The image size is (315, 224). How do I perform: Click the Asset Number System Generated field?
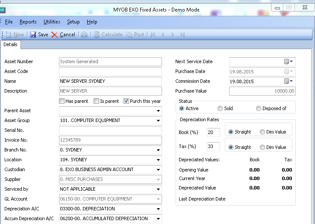click(110, 61)
